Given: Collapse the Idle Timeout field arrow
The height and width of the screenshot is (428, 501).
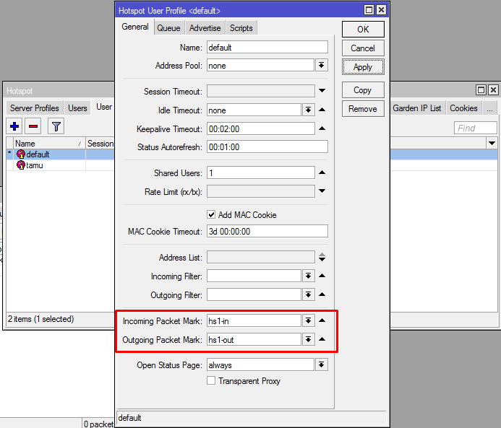Looking at the screenshot, I should pos(322,110).
